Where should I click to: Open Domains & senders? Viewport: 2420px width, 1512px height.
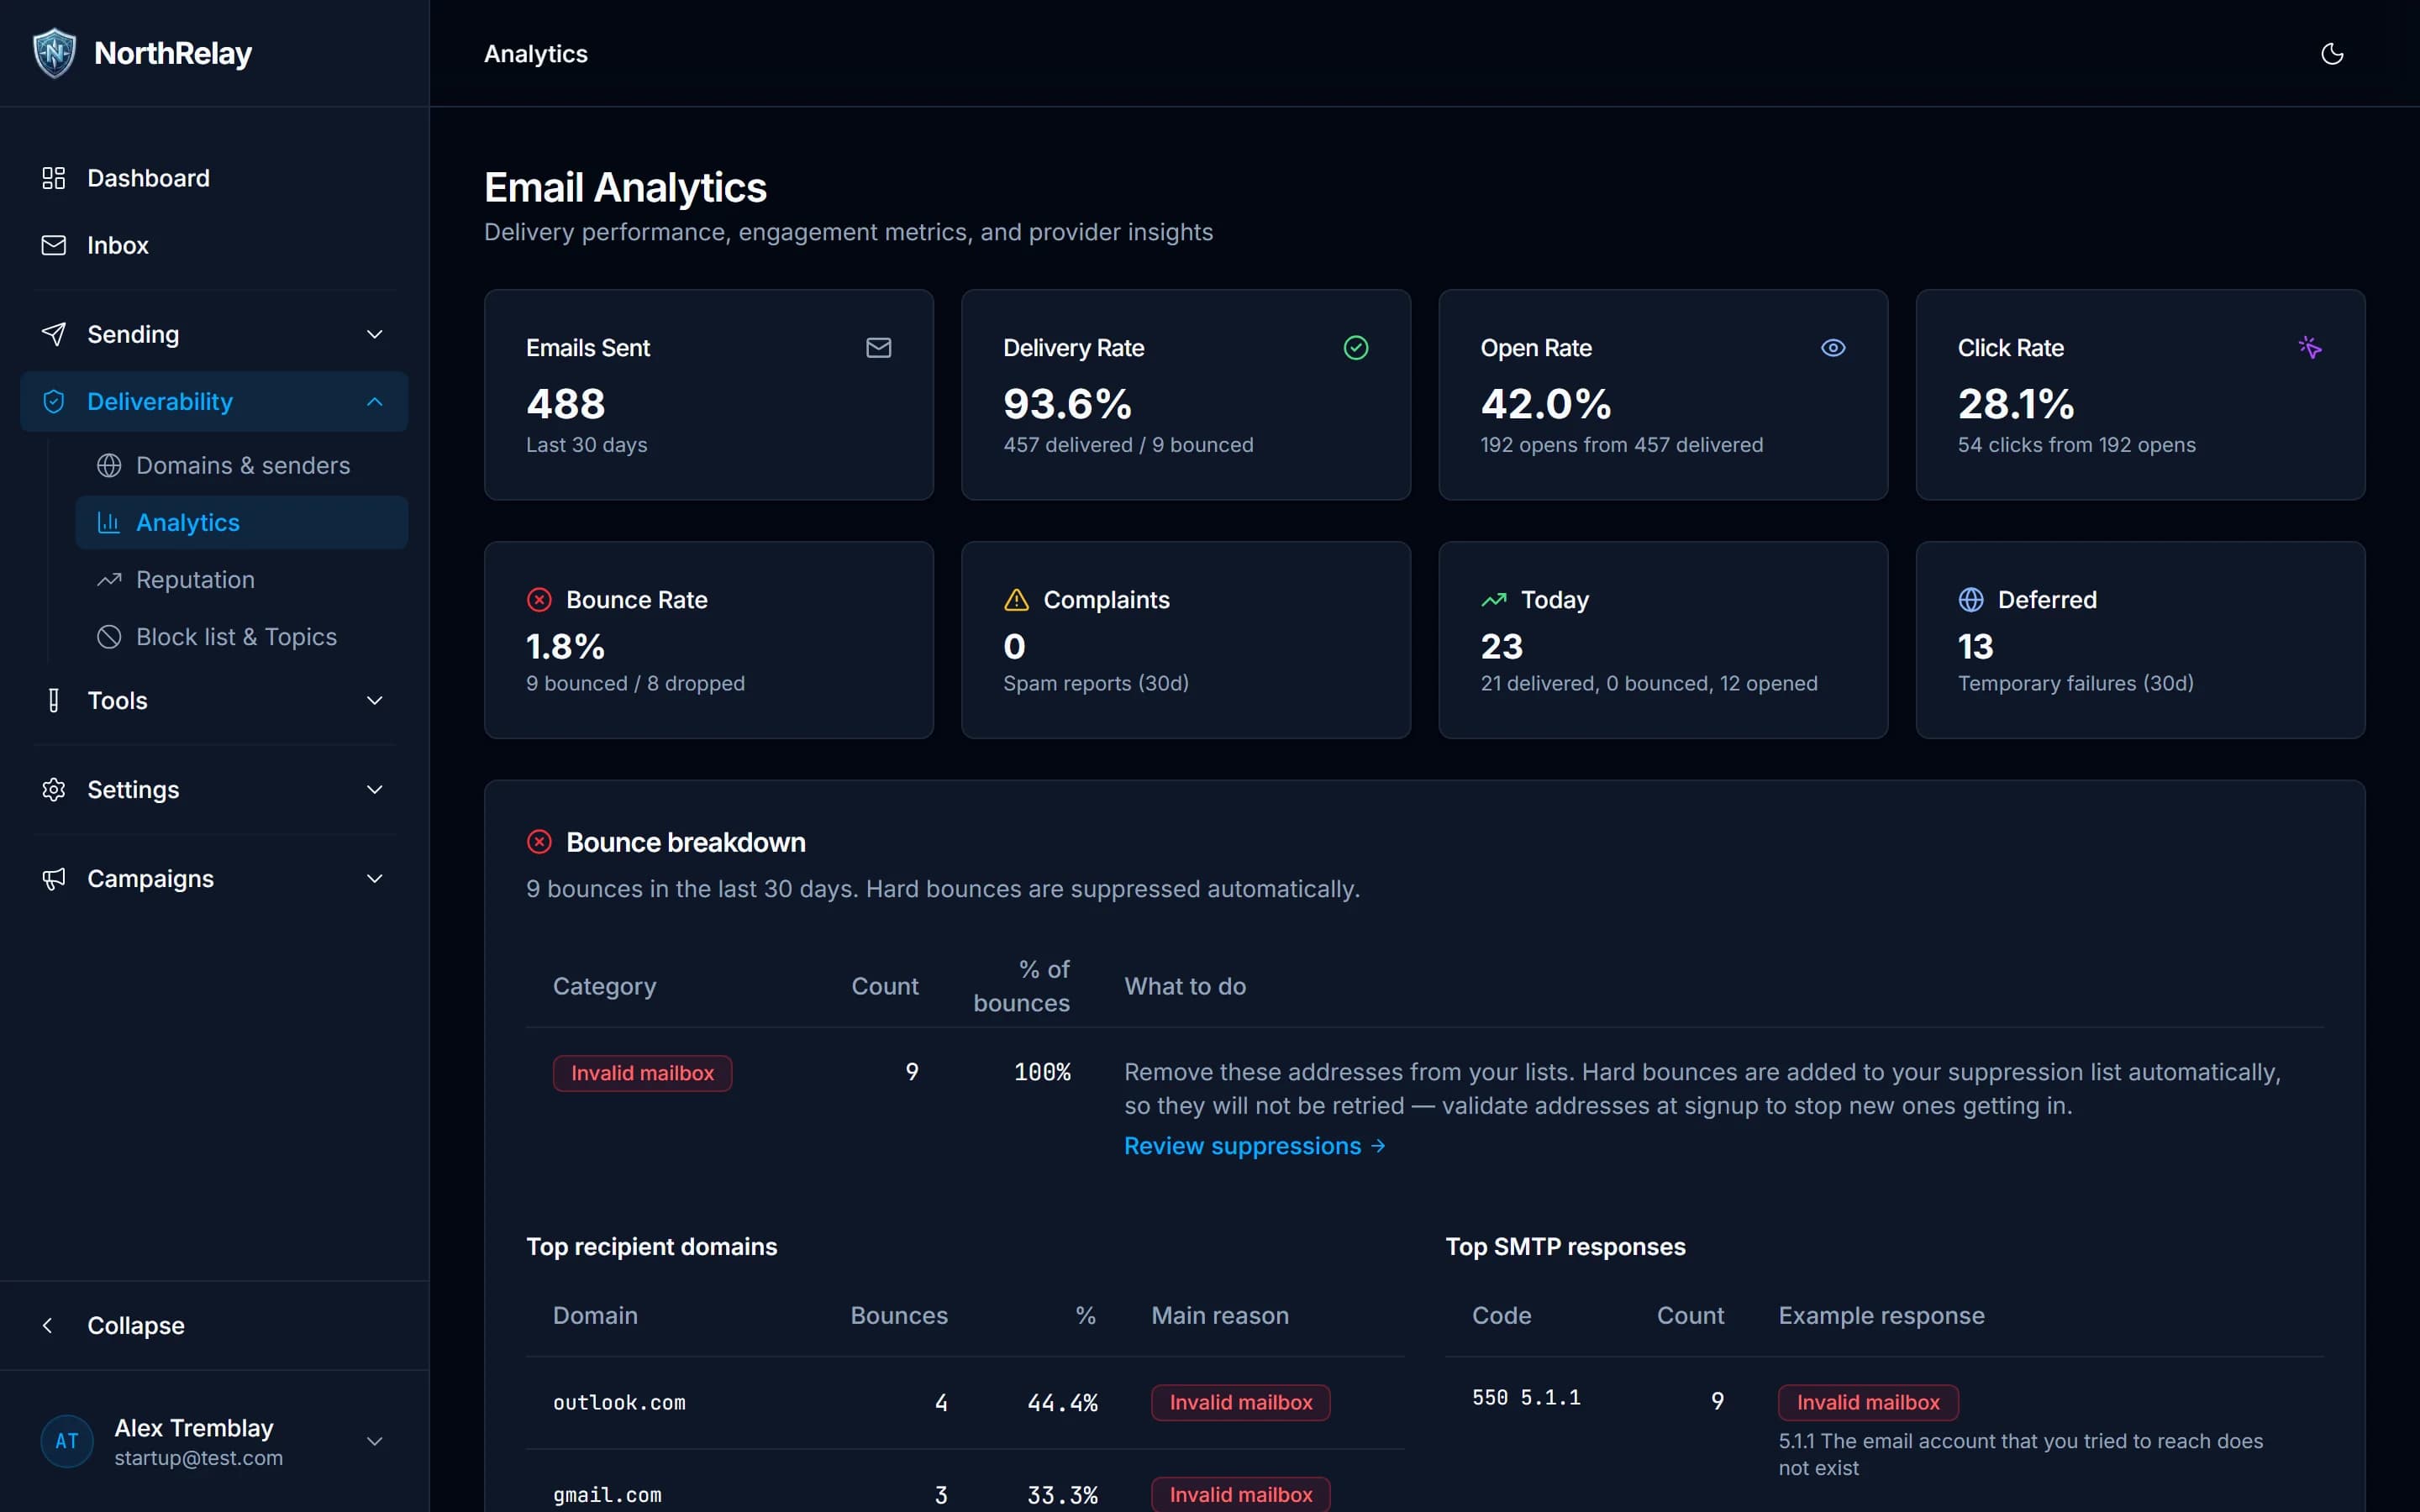click(x=242, y=465)
